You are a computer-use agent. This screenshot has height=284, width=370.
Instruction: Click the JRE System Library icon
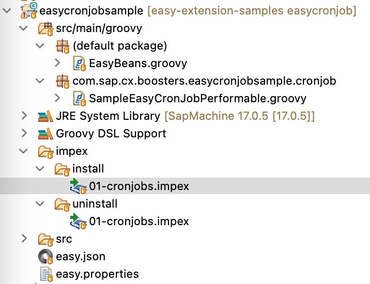46,116
